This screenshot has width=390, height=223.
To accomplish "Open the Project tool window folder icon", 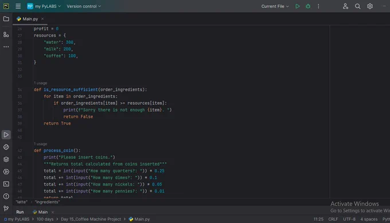I will pyautogui.click(x=6, y=19).
